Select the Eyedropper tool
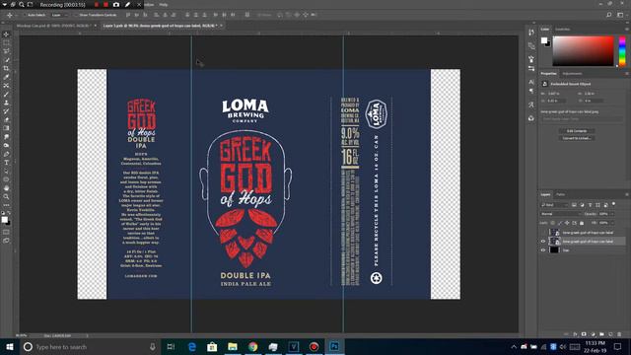Image resolution: width=631 pixels, height=355 pixels. [x=6, y=77]
